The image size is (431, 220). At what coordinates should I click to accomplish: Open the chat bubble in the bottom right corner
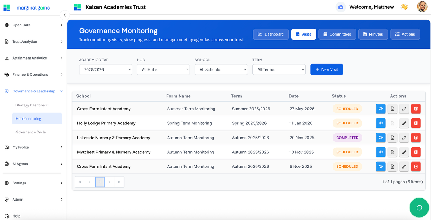(x=419, y=208)
